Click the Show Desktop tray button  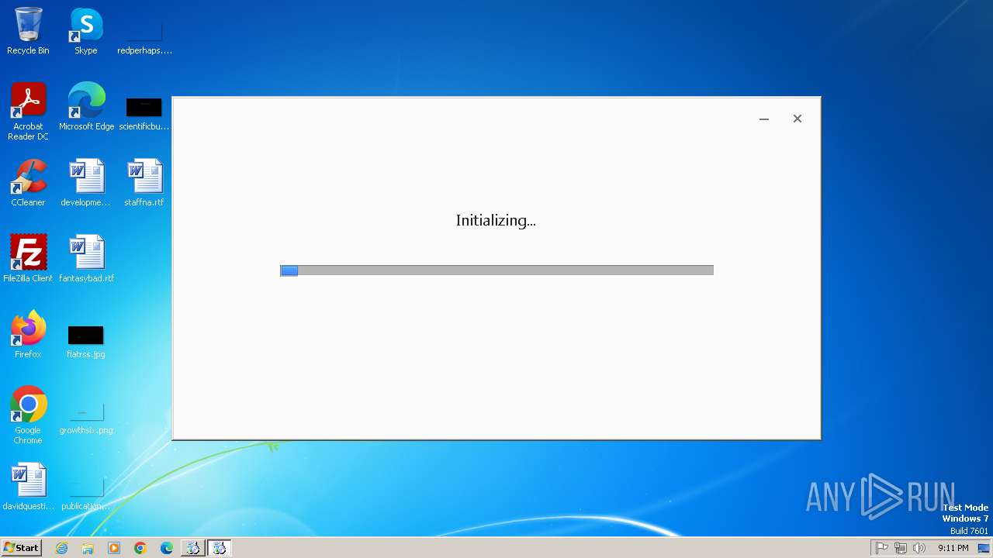[984, 548]
